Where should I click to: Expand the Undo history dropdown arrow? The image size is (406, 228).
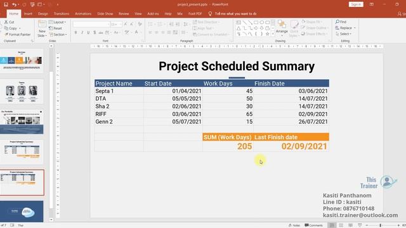point(18,4)
